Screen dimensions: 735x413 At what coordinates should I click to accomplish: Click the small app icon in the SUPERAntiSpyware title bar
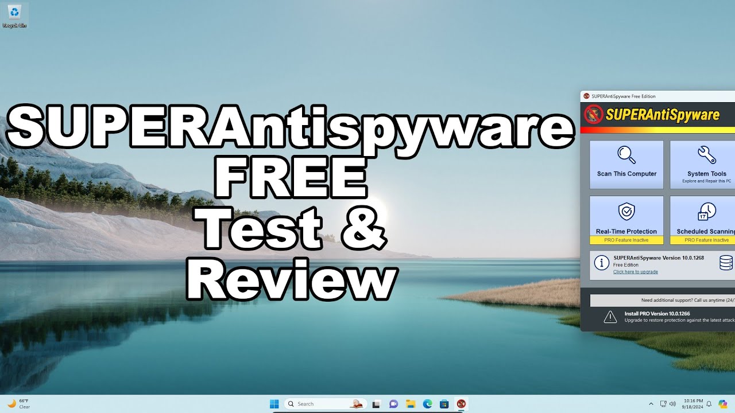pyautogui.click(x=586, y=96)
